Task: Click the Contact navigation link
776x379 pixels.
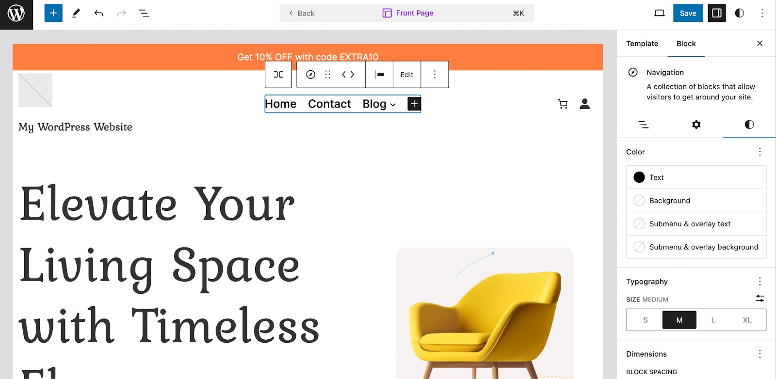Action: coord(329,104)
